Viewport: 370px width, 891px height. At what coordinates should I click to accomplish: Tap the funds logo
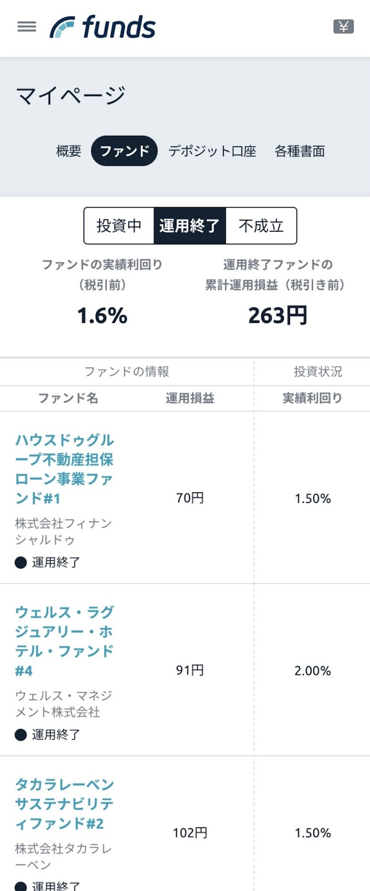[102, 27]
